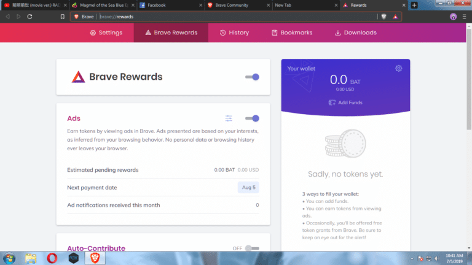Open a new browser tab with plus button
Screen dimensions: 472x265
coord(414,5)
